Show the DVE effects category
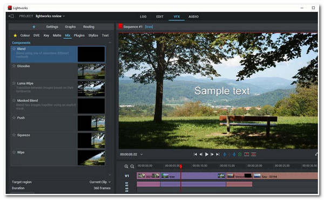This screenshot has width=324, height=200. (x=37, y=36)
